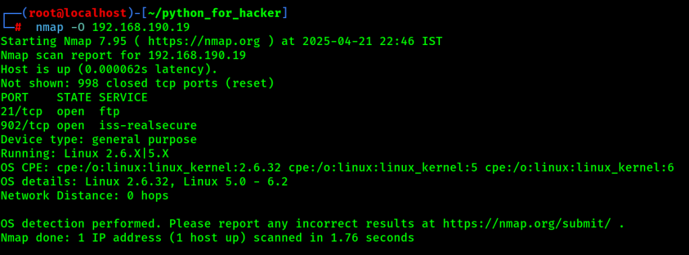Open the https://nmap.org/submit/ link
The width and height of the screenshot is (689, 255).
point(527,224)
